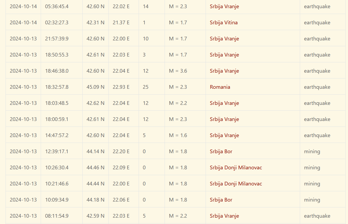This screenshot has width=348, height=224.
Task: Open Srbija Vranje link for 05:36:45.4 event
Action: click(224, 6)
